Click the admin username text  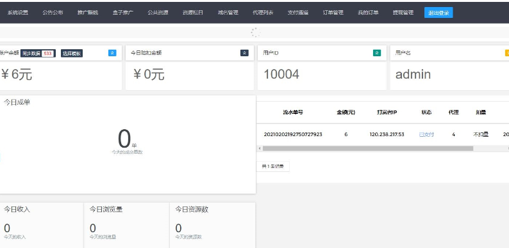pos(413,75)
